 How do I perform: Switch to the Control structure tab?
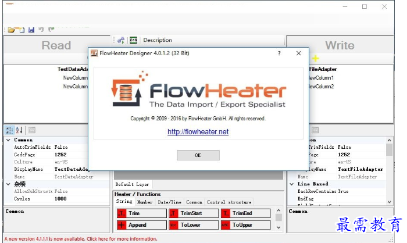point(229,202)
